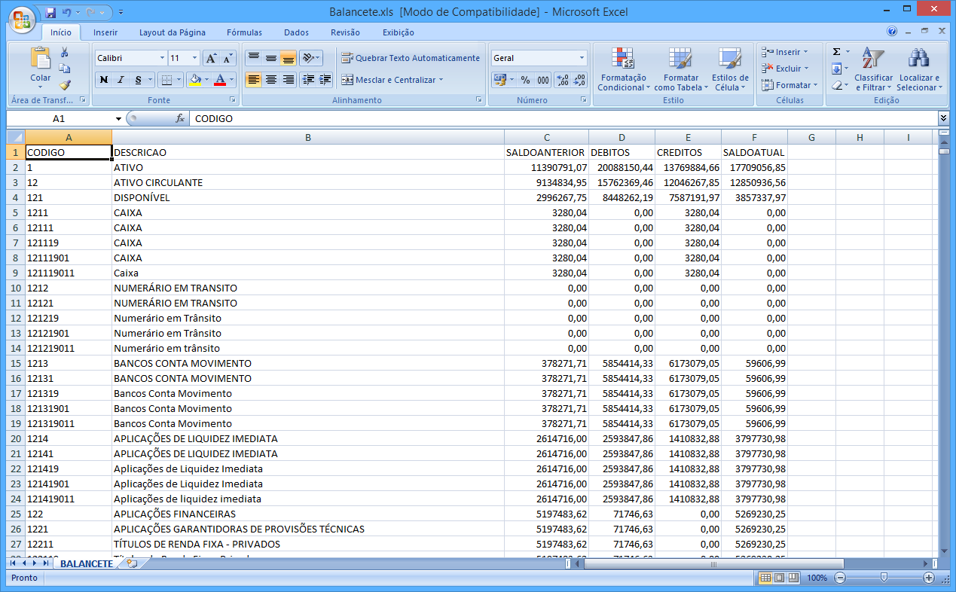Open Estilos de Célula gallery

coord(730,69)
